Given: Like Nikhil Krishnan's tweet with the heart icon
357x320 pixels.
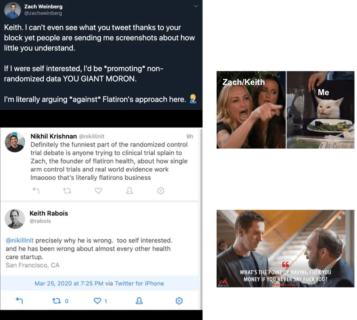Looking at the screenshot, I should tap(98, 191).
